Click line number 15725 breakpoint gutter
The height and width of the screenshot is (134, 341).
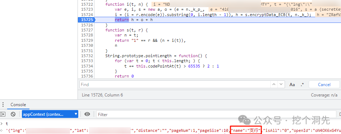click(x=87, y=20)
